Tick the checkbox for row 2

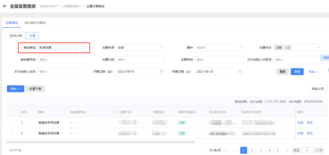tap(13, 133)
